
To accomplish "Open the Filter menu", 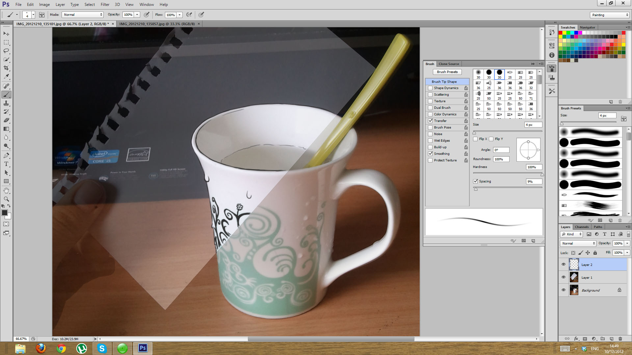I will coord(105,5).
